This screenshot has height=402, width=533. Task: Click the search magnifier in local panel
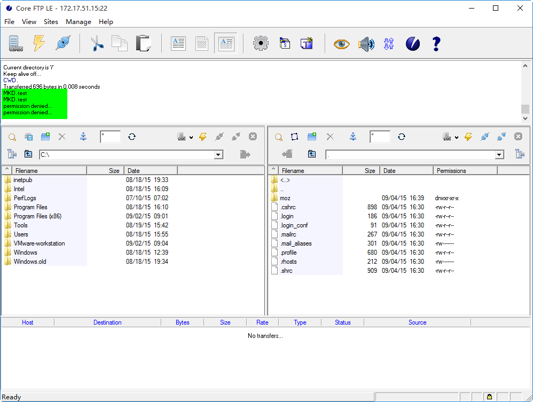coord(12,137)
